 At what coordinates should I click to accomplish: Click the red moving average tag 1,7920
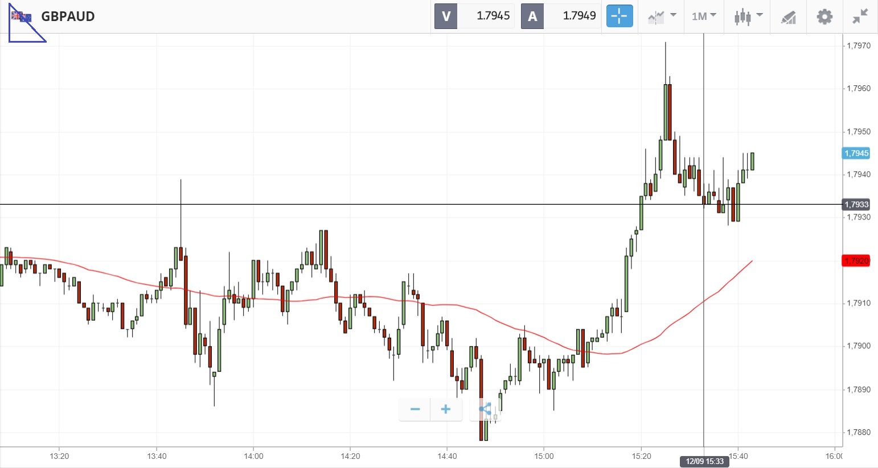[856, 261]
